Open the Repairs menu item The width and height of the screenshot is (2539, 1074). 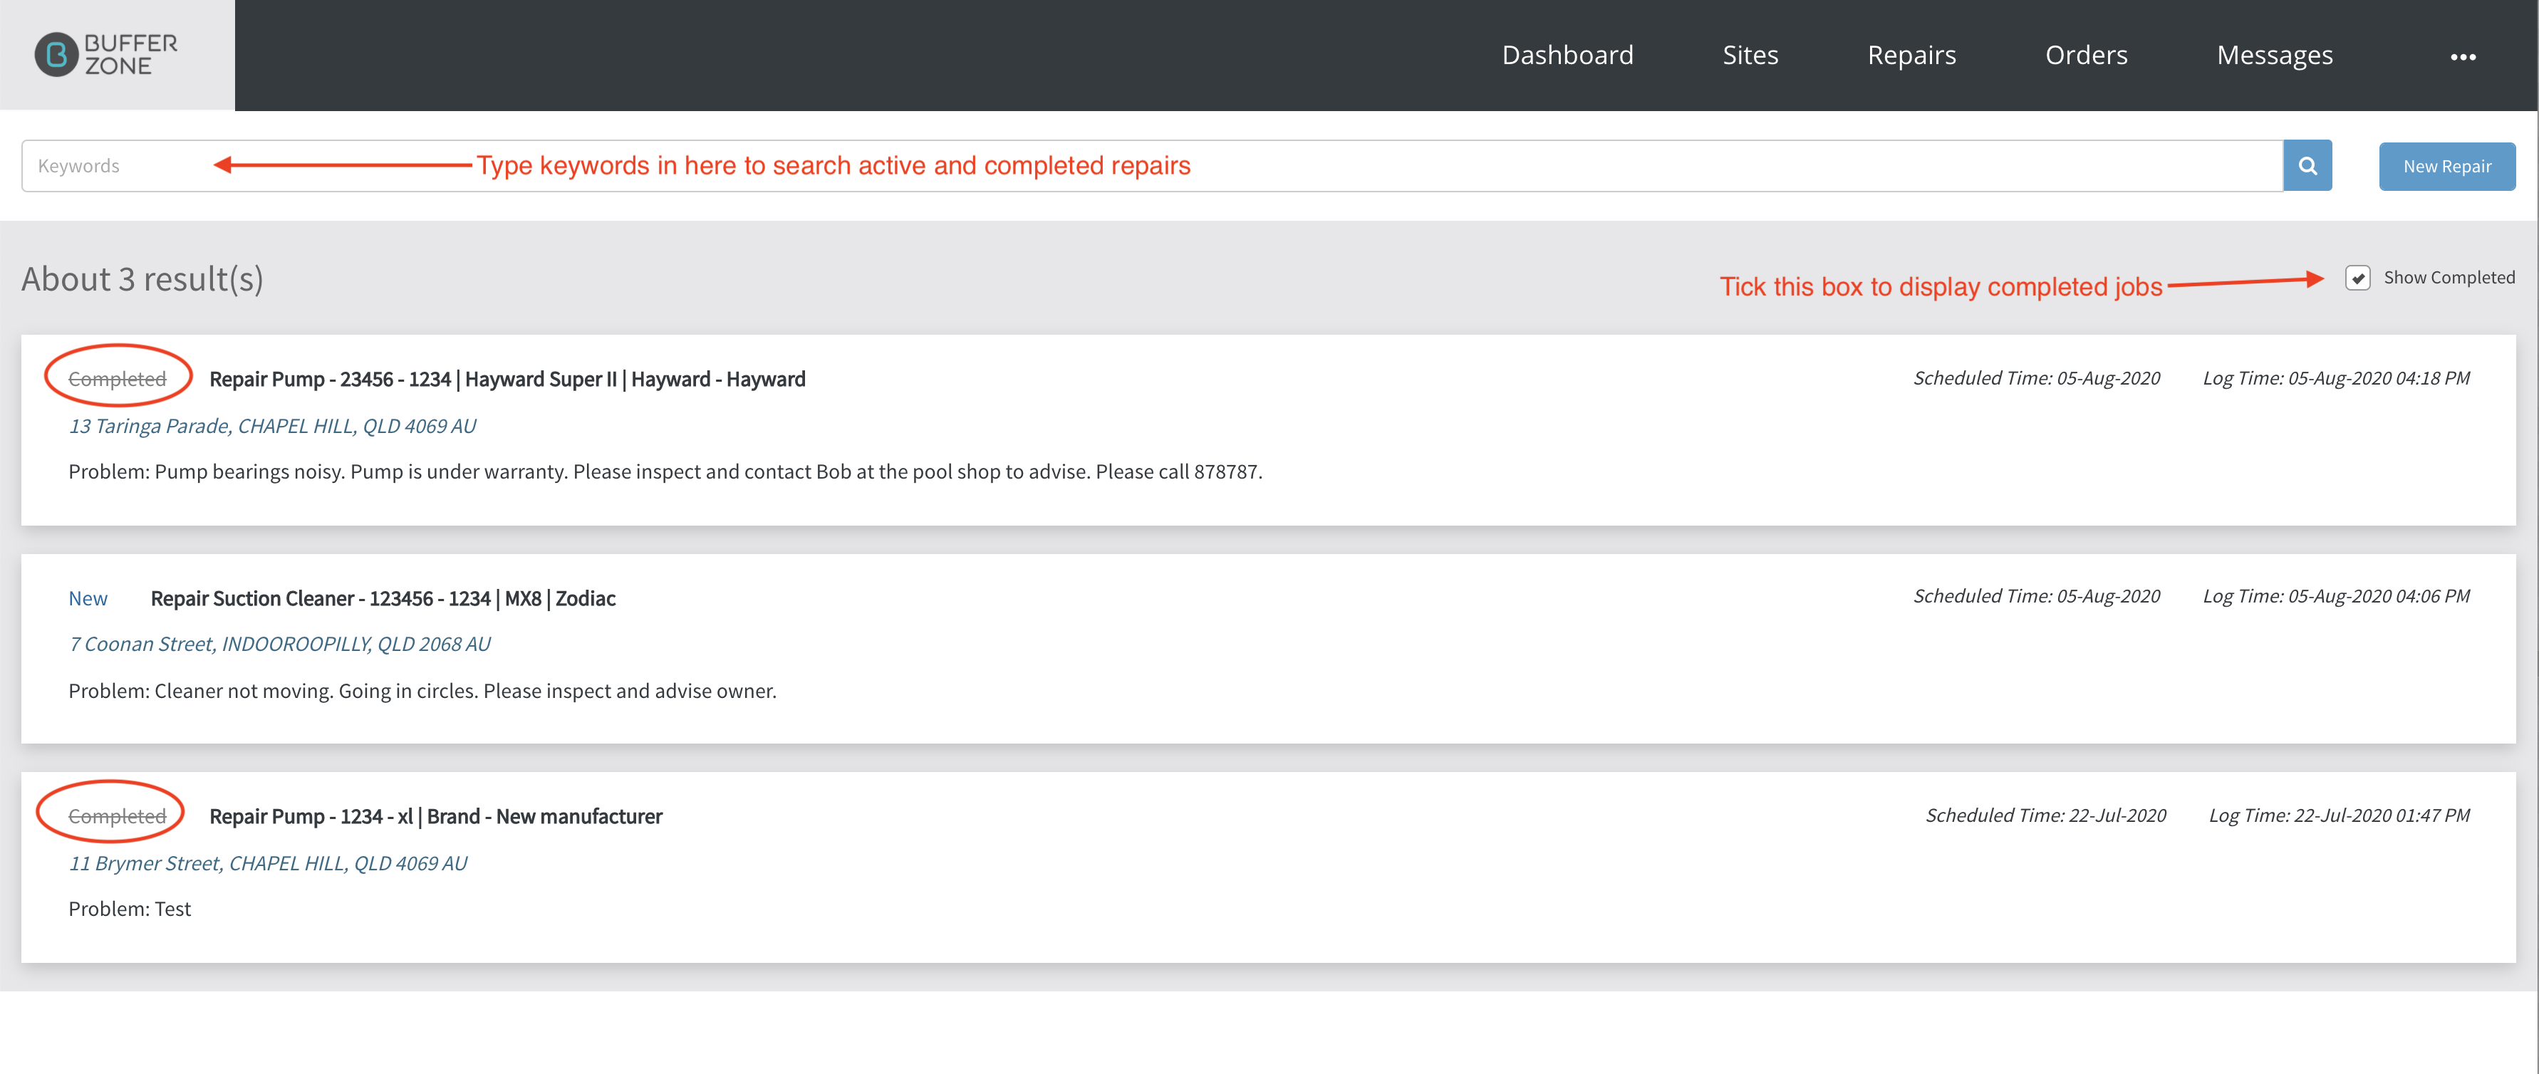1911,55
